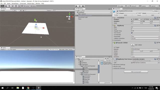Toggle GameObject active checkbox in Inspector
The height and width of the screenshot is (90, 160).
pos(117,11)
